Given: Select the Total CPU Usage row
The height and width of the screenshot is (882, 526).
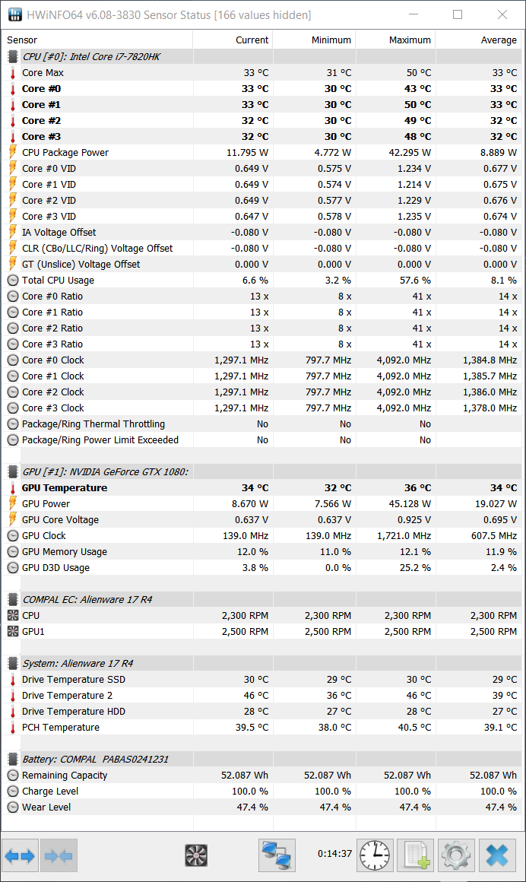Looking at the screenshot, I should [58, 281].
